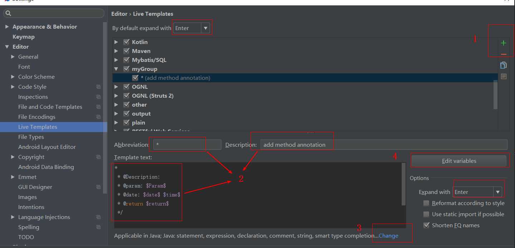Open File Encodings settings page

[37, 117]
